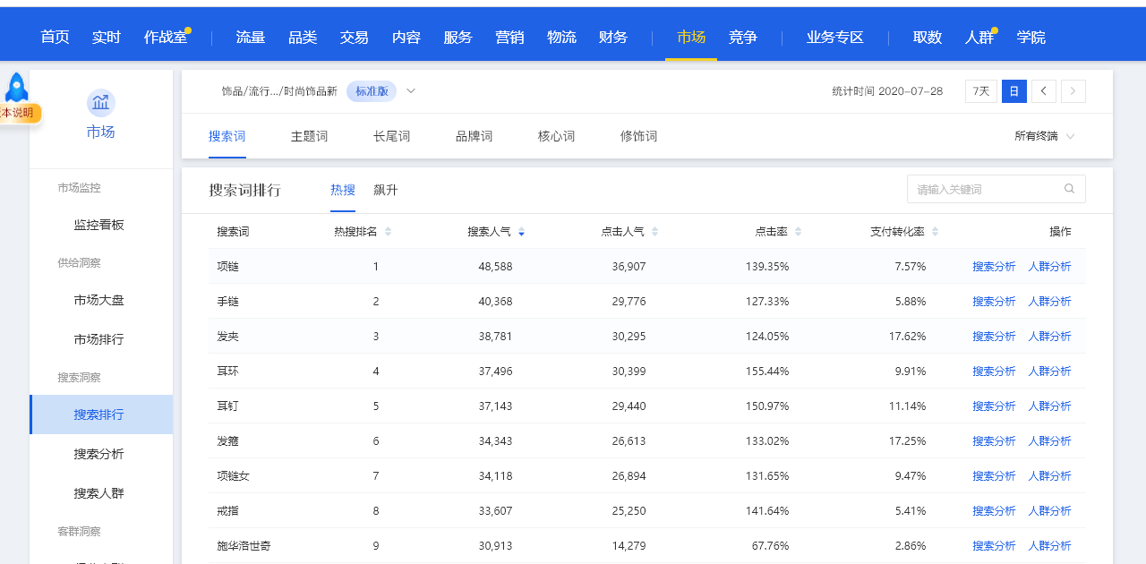Click 人群分析 link for 耳环
The image size is (1146, 564).
tap(1049, 372)
